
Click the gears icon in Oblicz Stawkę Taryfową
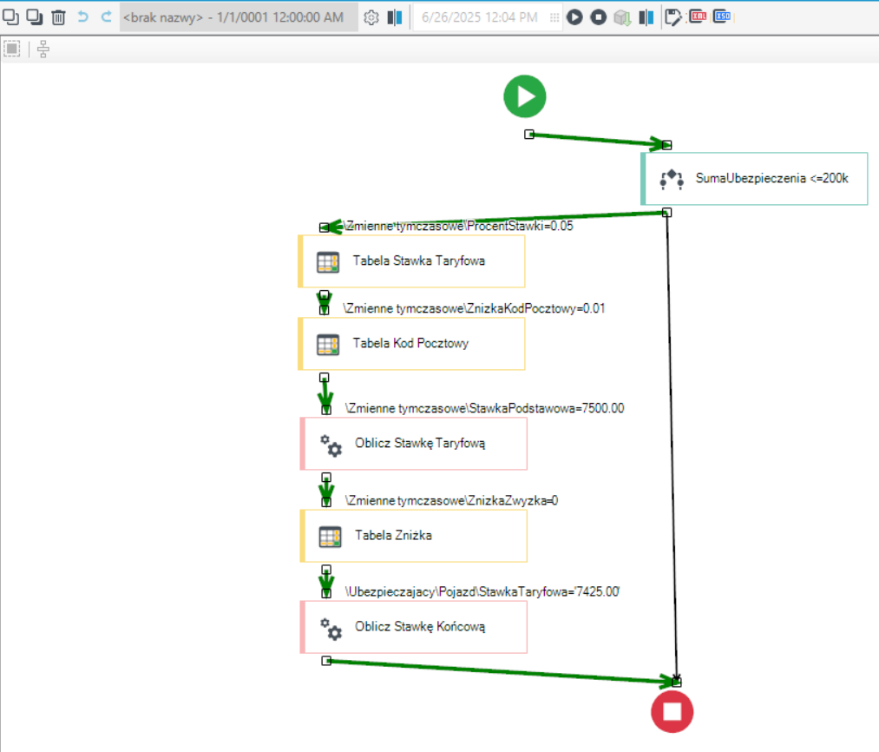331,445
